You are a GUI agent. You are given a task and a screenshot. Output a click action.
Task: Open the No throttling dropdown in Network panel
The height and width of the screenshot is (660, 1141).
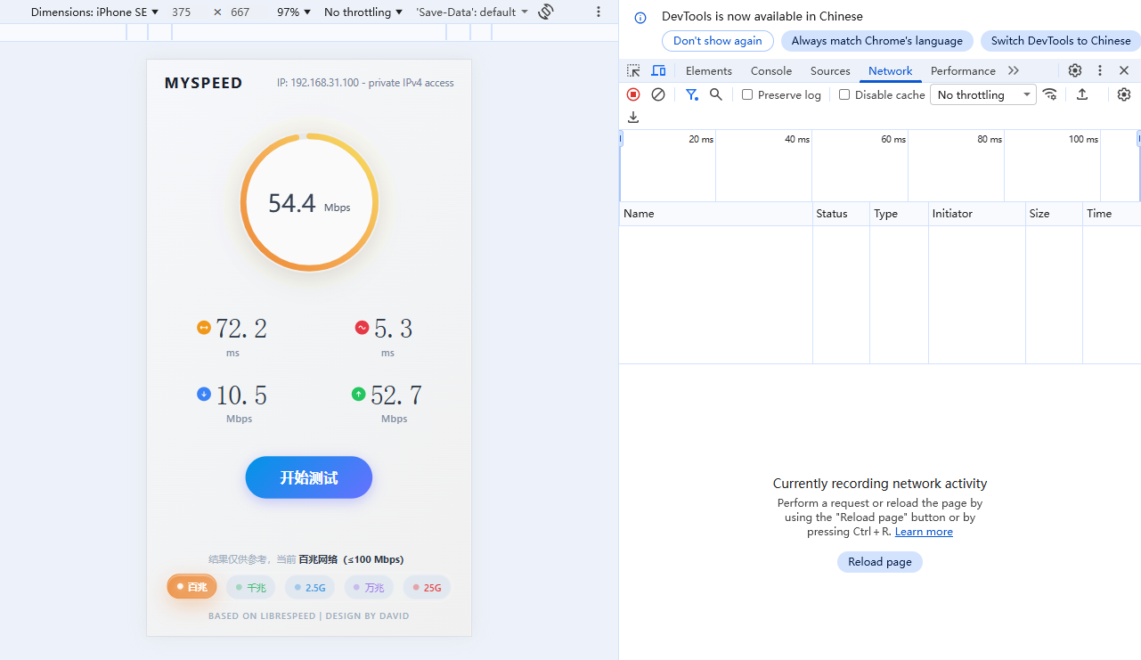coord(982,94)
